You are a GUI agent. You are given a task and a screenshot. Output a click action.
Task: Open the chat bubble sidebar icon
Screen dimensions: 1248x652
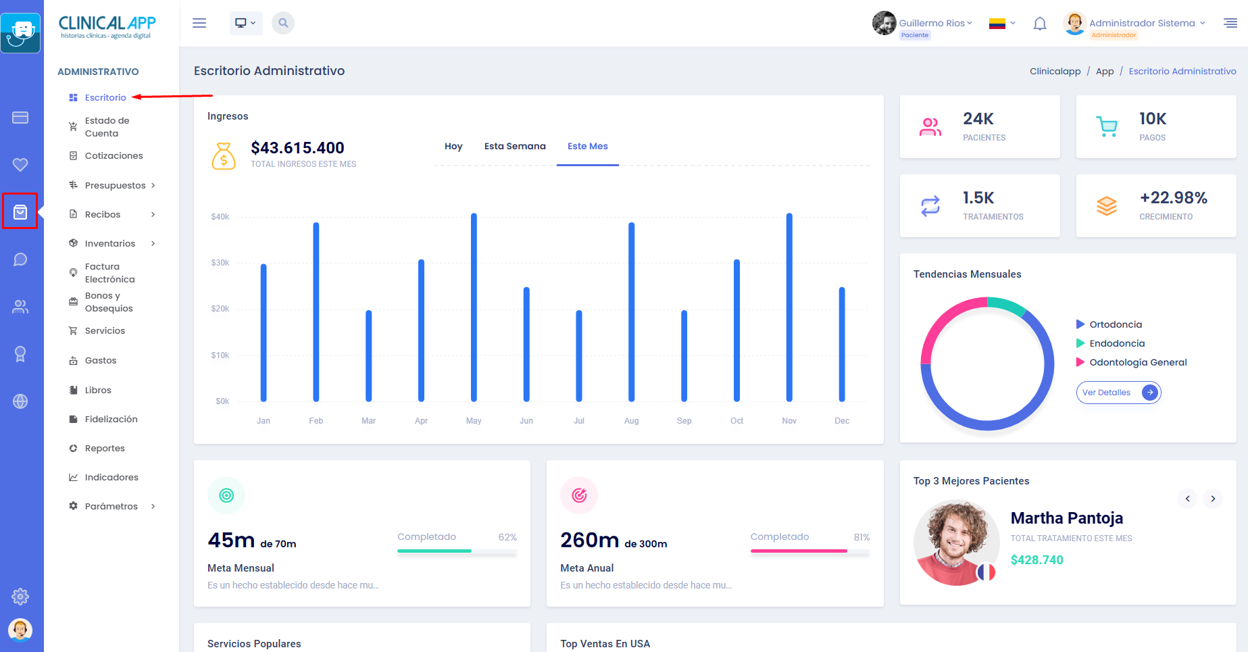click(x=20, y=259)
